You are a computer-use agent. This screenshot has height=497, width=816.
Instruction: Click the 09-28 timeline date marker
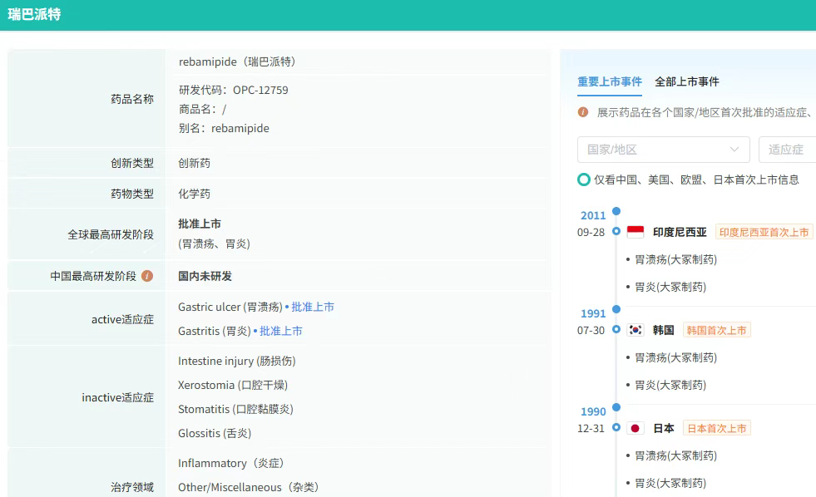pos(616,232)
